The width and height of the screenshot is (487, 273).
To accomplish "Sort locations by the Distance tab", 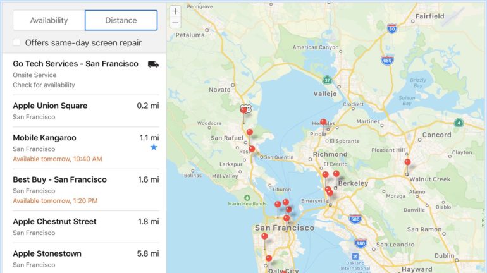I will pos(121,20).
